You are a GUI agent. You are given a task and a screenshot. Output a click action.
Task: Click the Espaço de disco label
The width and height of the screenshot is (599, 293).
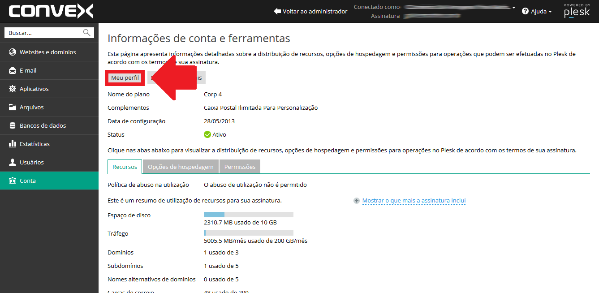[x=129, y=215]
